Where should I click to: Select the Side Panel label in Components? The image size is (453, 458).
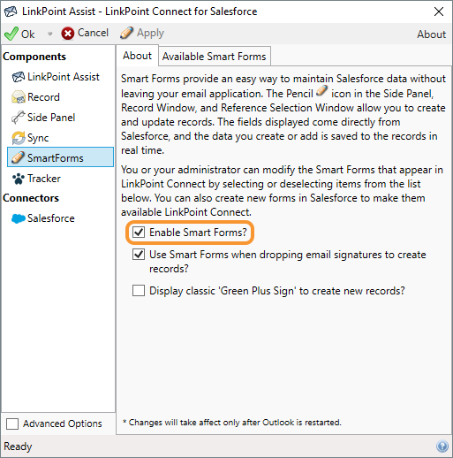(x=51, y=118)
